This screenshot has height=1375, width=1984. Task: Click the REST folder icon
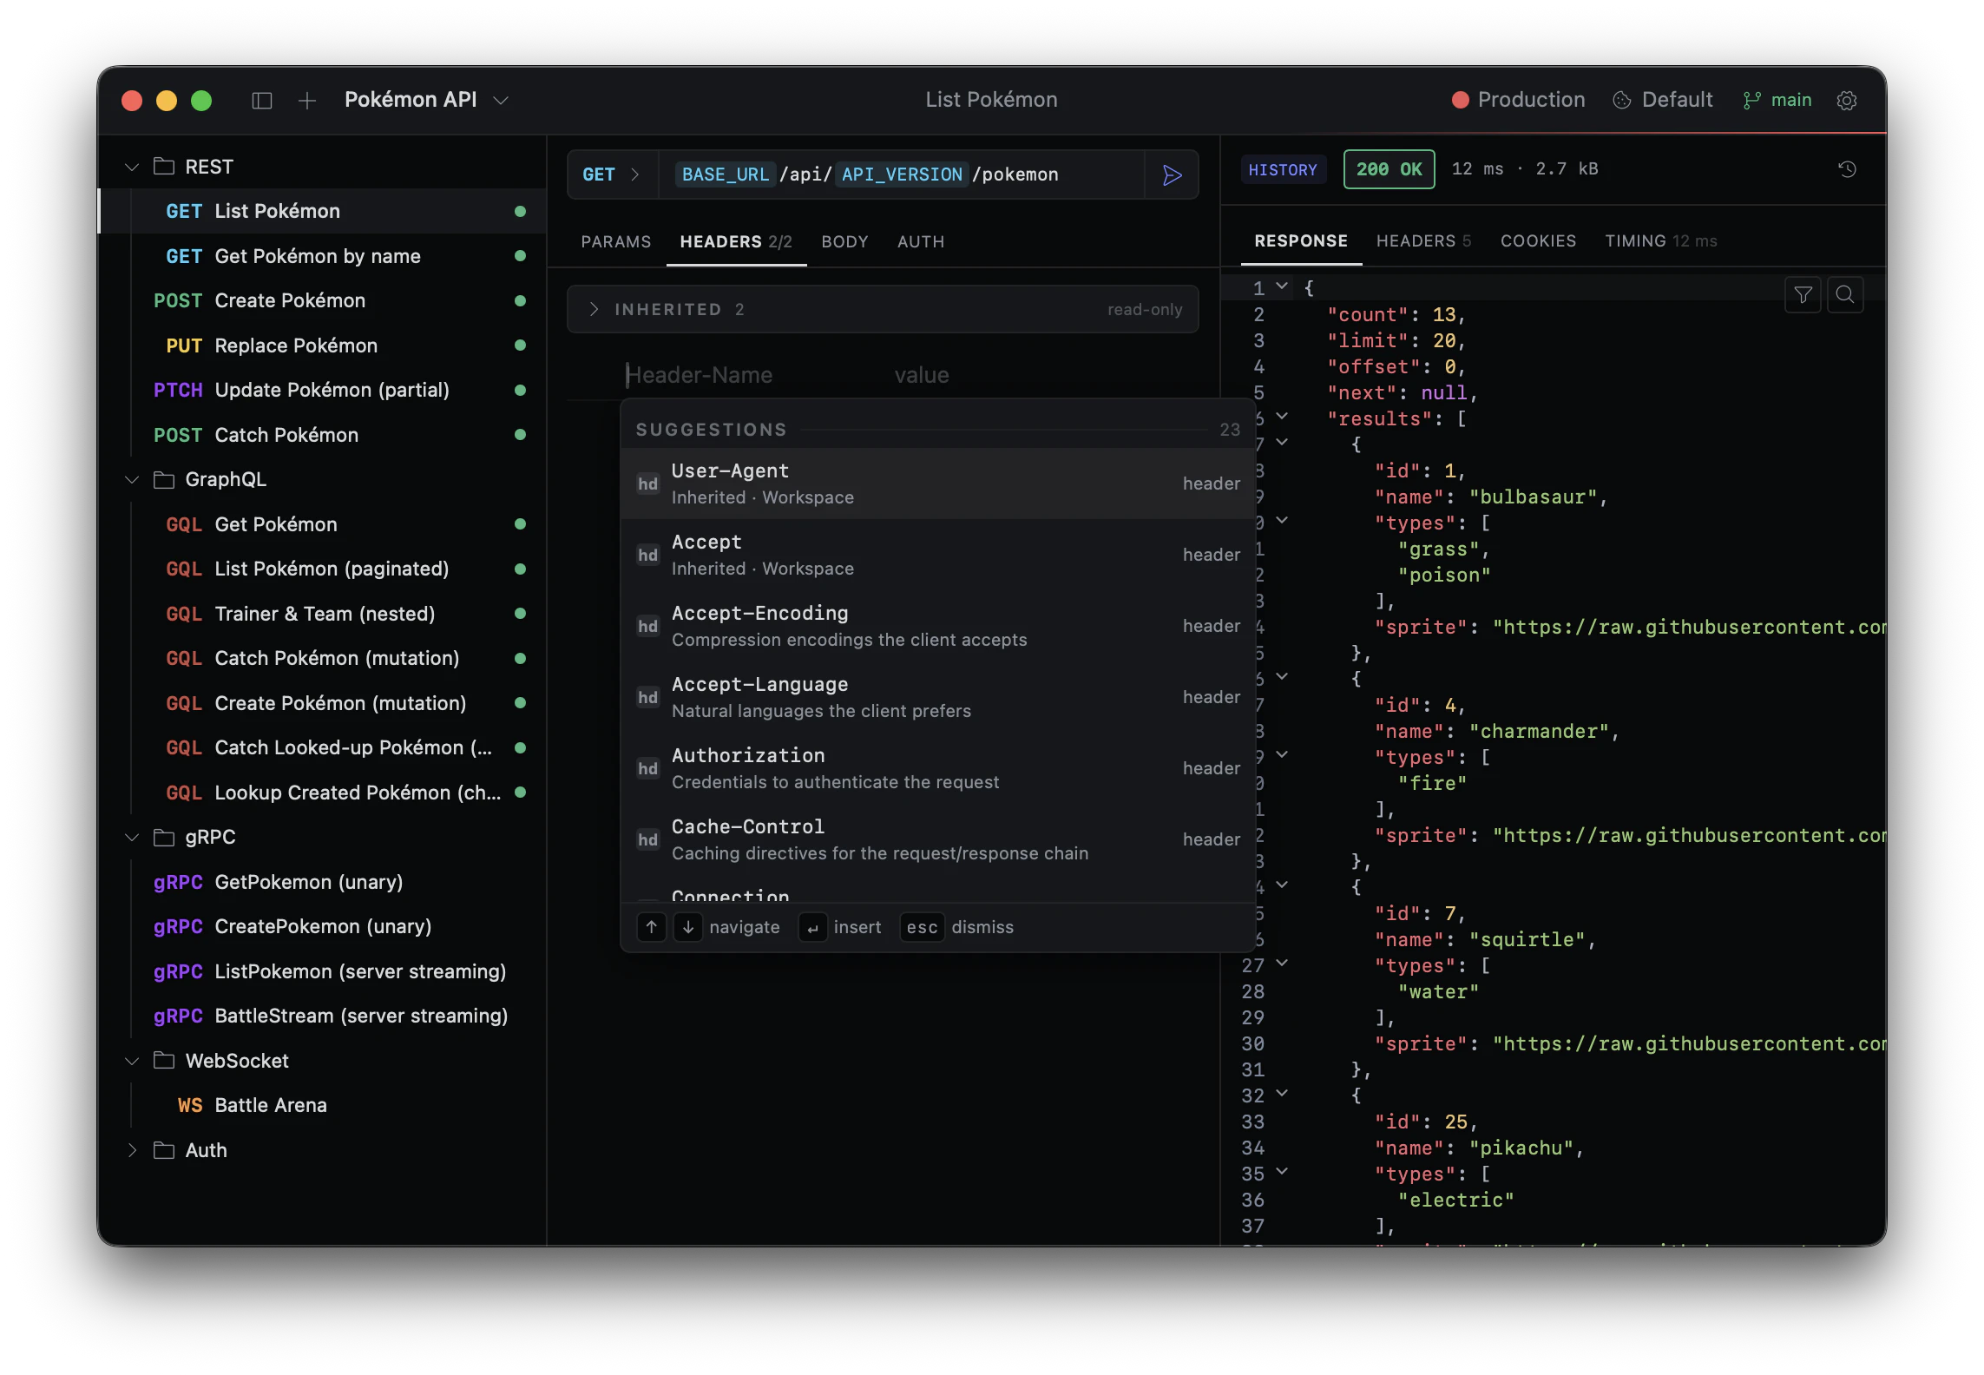164,166
